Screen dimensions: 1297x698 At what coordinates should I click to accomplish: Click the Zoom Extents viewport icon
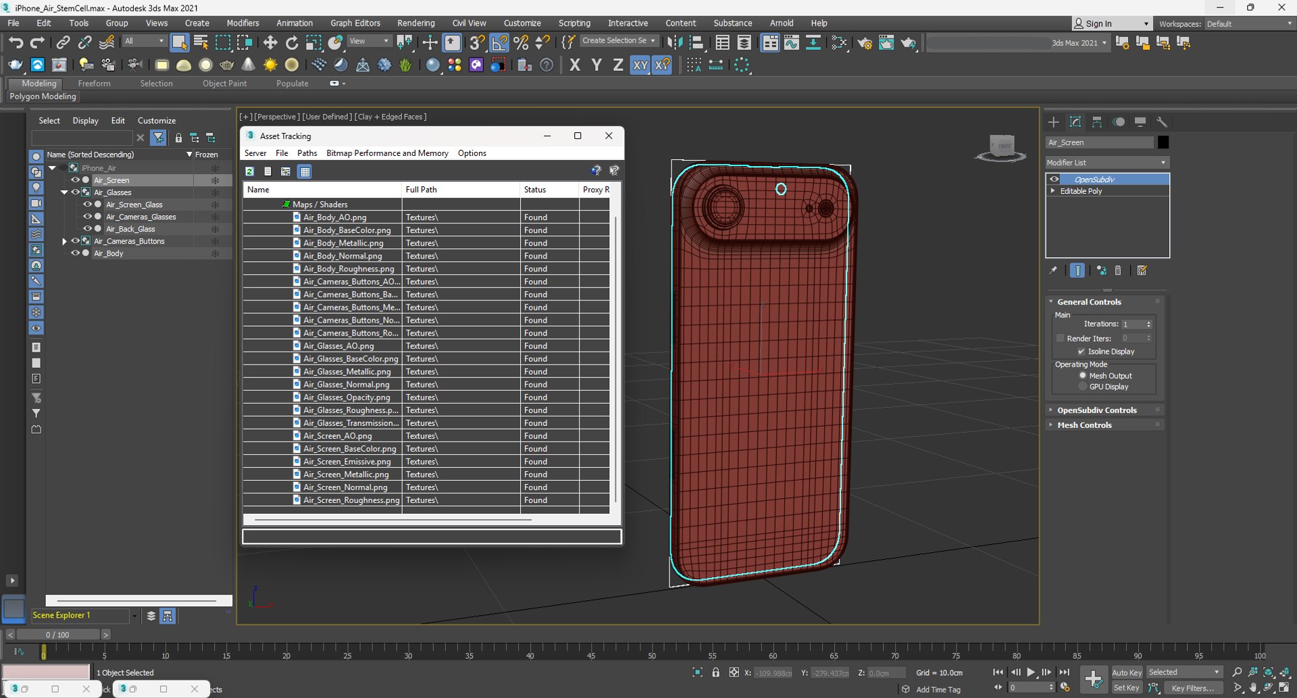(1268, 672)
